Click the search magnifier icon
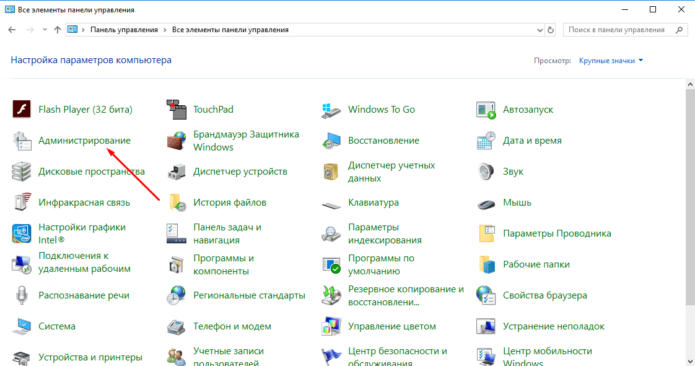The width and height of the screenshot is (695, 366). pos(679,30)
